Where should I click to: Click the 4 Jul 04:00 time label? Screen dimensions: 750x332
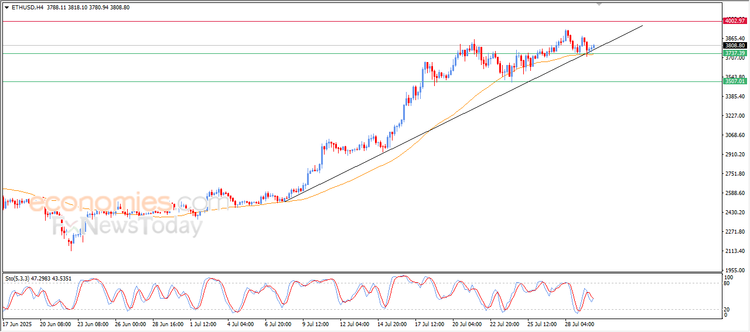pos(242,323)
